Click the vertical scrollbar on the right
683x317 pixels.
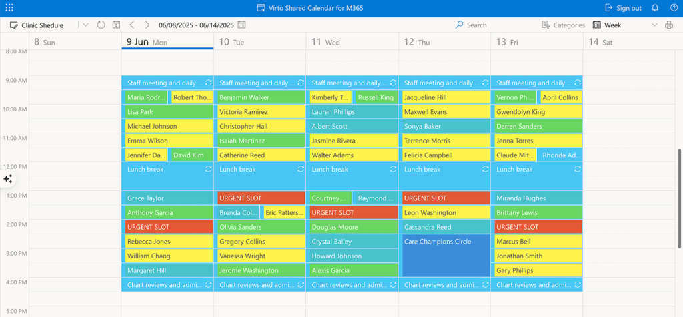pyautogui.click(x=680, y=198)
